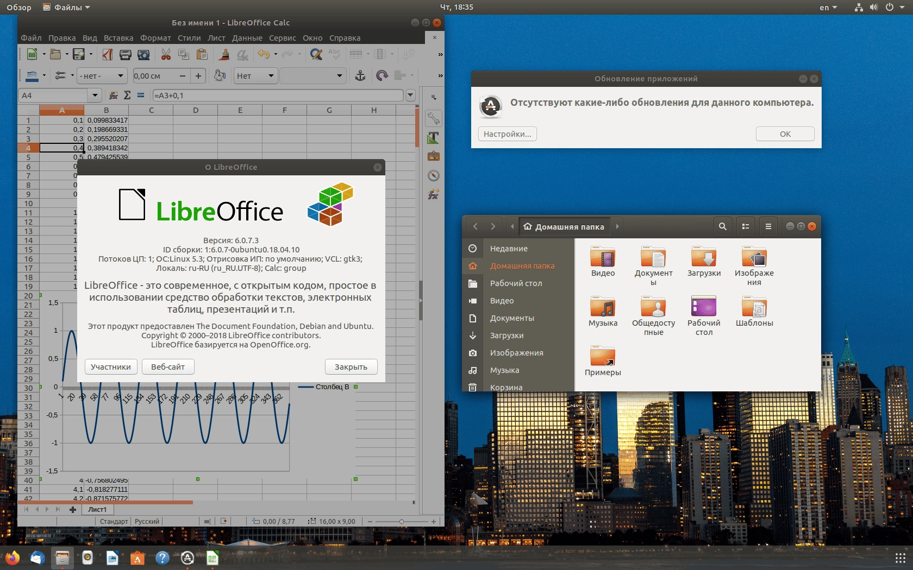
Task: Click the Open folder icon in Calc toolbar
Action: point(55,54)
